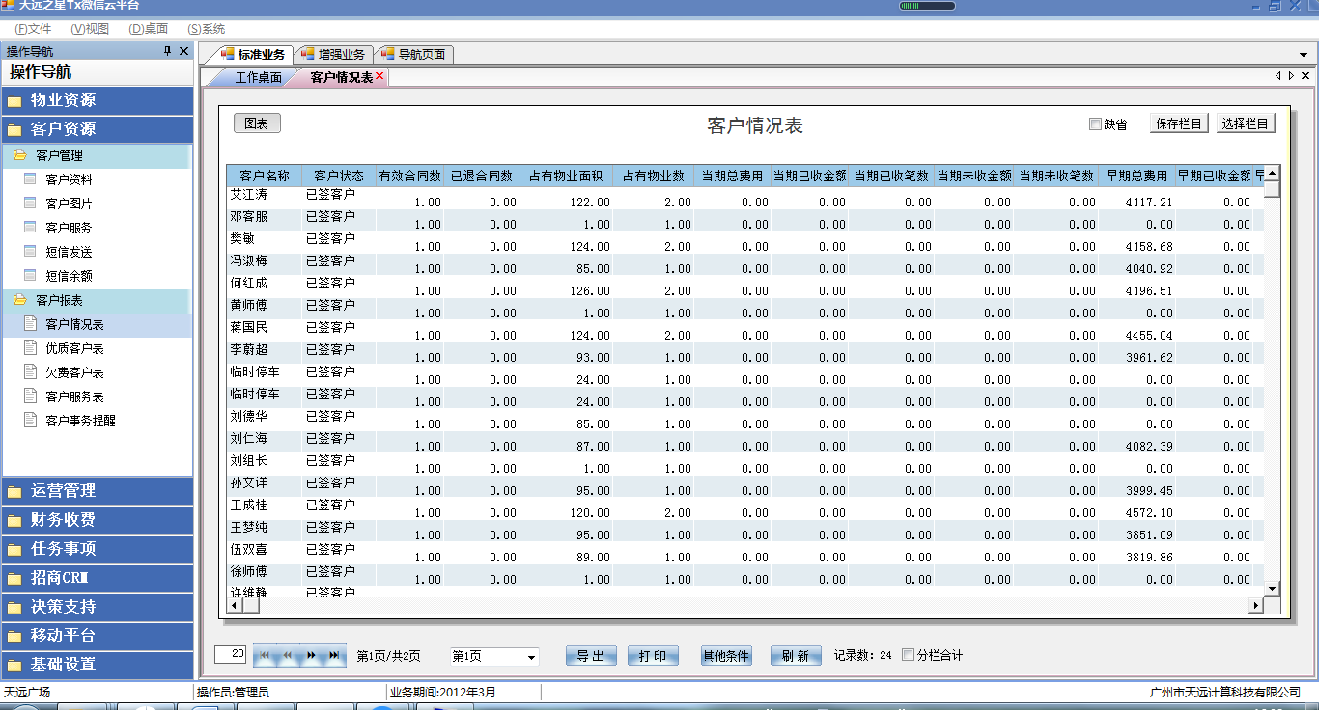The height and width of the screenshot is (710, 1319).
Task: Open 客户资料 document icon in sidebar
Action: (30, 179)
